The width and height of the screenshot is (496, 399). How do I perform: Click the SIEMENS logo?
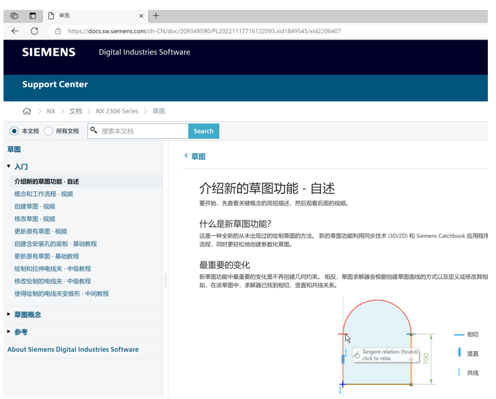(x=48, y=52)
